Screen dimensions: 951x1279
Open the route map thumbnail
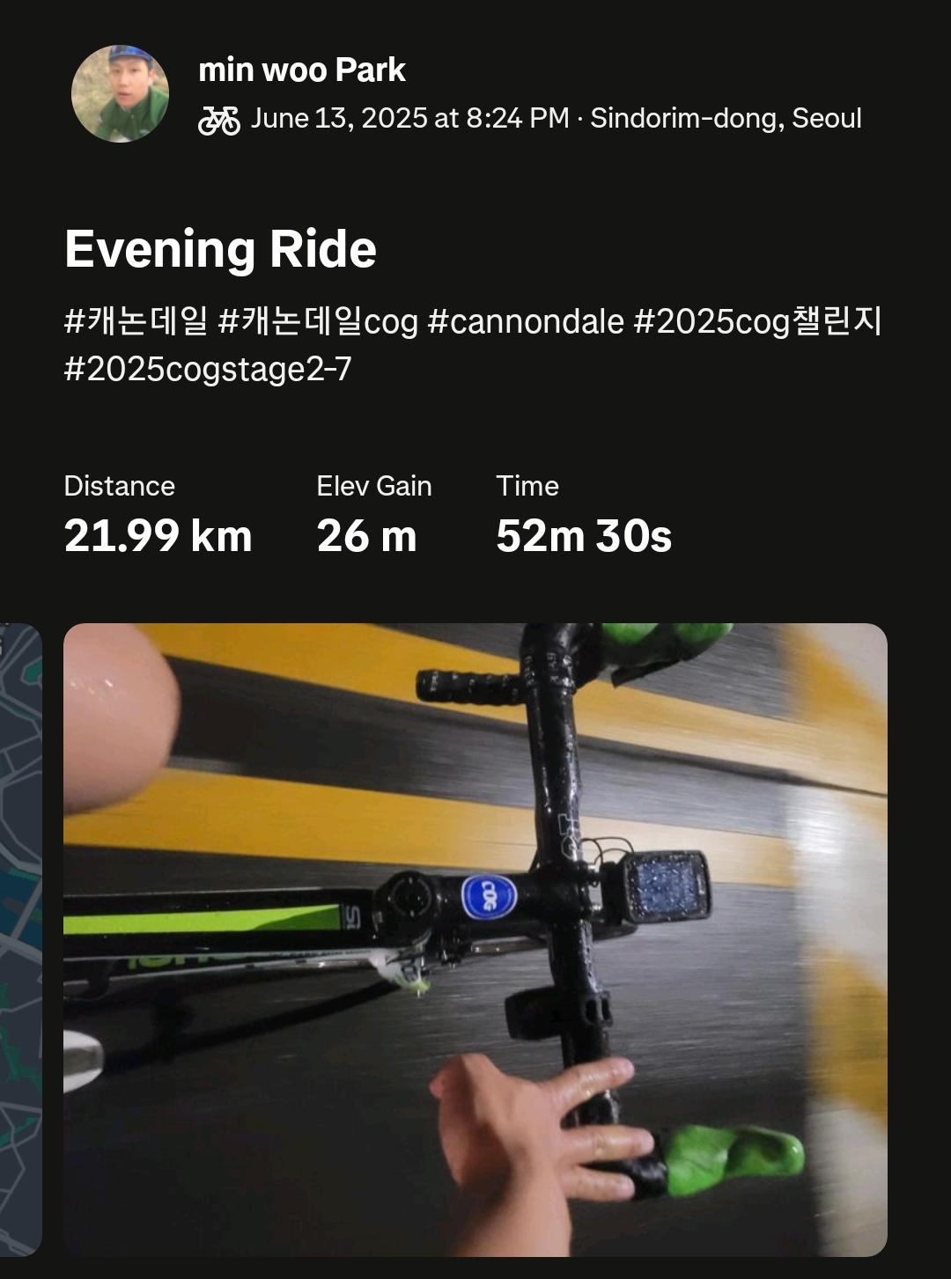[x=21, y=939]
